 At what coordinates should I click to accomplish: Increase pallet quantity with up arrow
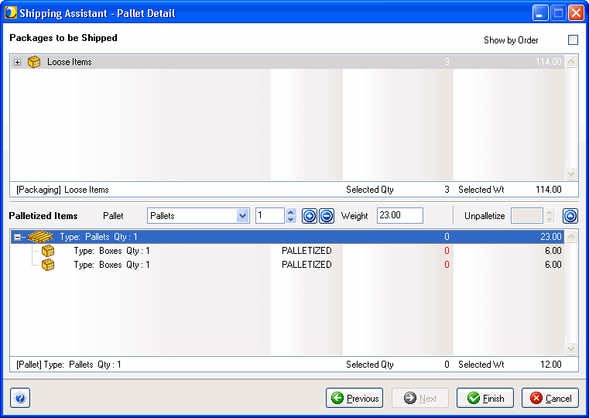point(291,212)
